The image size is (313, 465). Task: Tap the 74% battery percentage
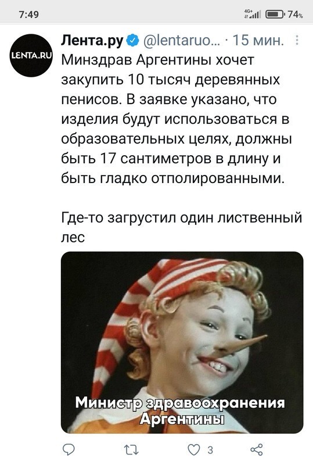(x=295, y=14)
